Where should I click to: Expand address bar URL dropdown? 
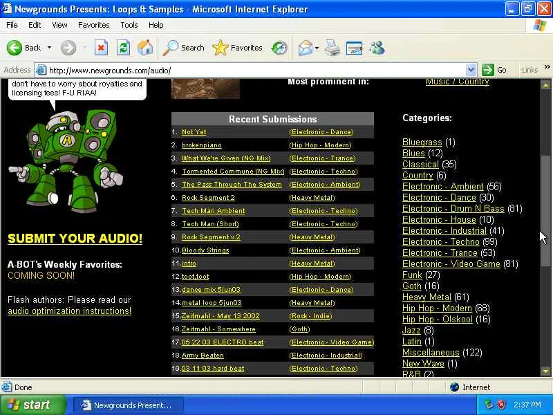471,70
